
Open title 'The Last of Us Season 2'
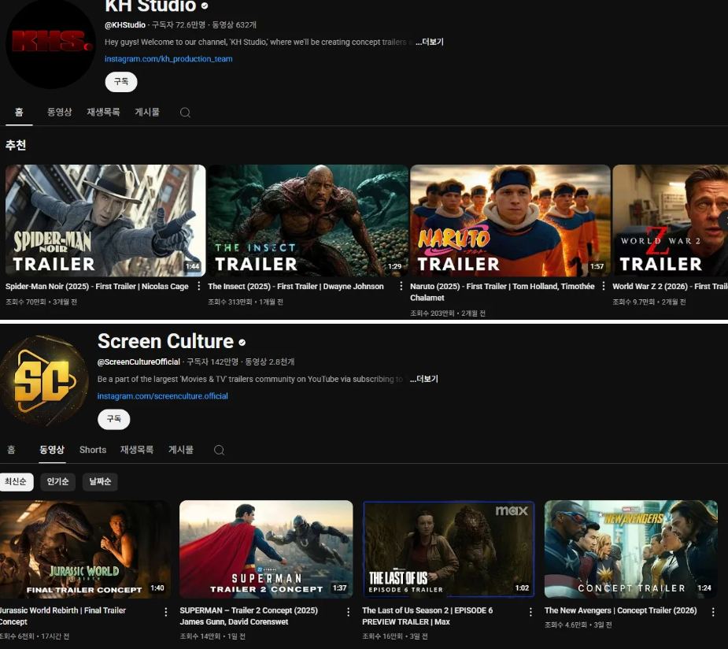[x=427, y=616]
